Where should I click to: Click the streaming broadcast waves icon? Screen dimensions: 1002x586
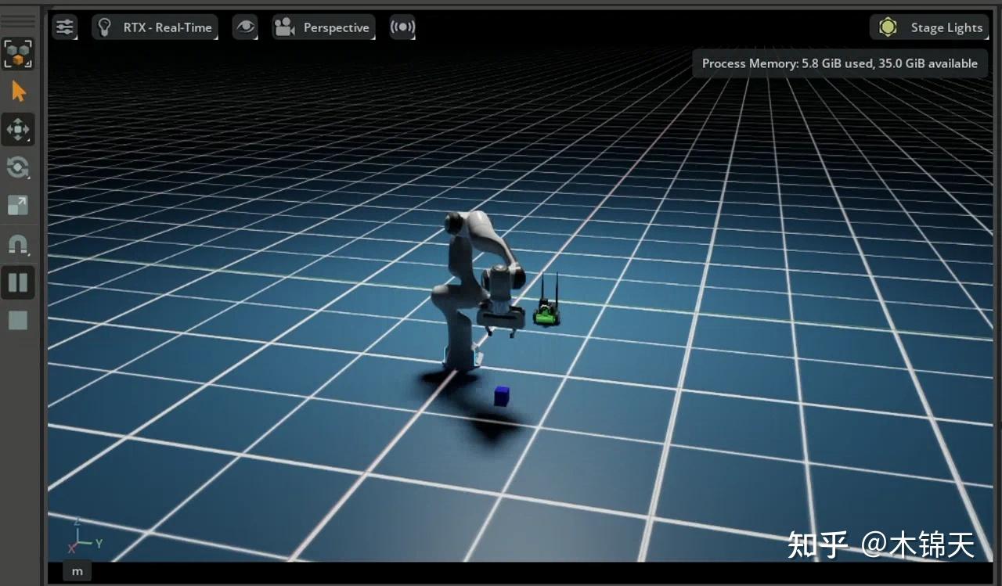[402, 27]
